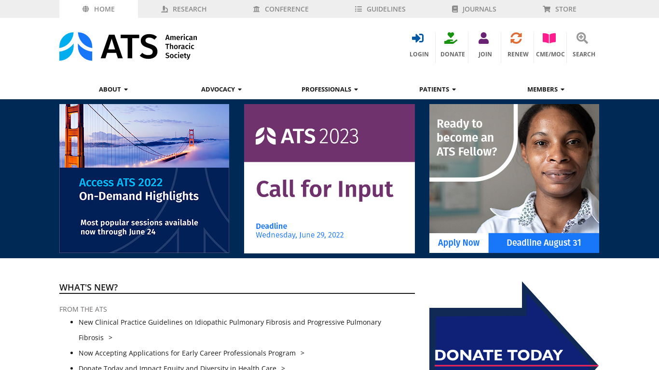Viewport: 659px width, 370px height.
Task: Open the Idiopathic Pulmonary Fibrosis guidelines news link
Action: [230, 330]
